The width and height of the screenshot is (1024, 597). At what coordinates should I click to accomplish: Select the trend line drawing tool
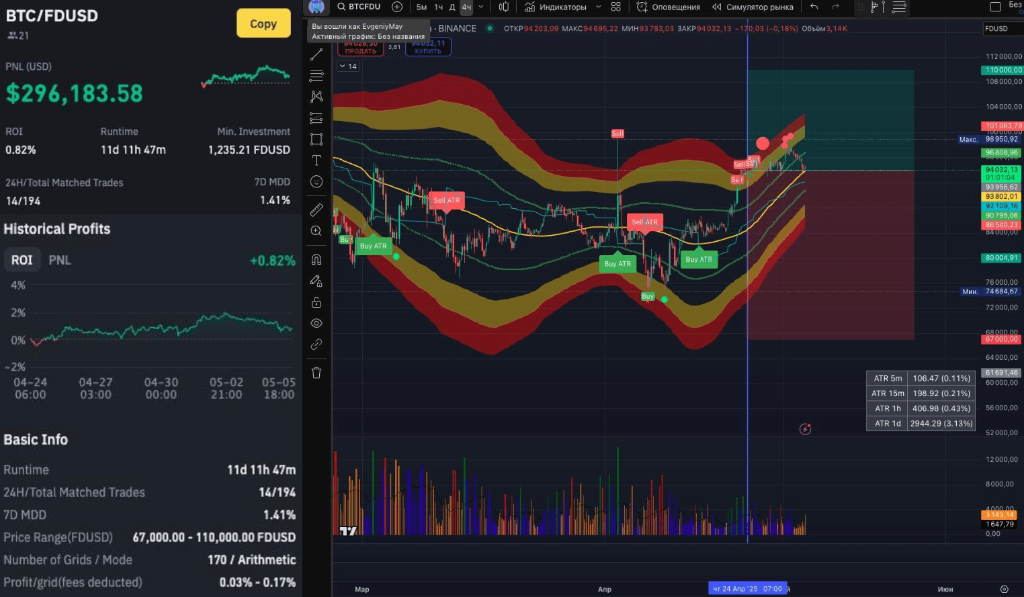[x=316, y=54]
